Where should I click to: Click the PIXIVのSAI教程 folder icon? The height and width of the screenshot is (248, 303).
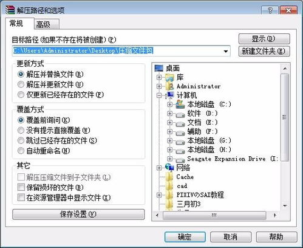point(169,195)
